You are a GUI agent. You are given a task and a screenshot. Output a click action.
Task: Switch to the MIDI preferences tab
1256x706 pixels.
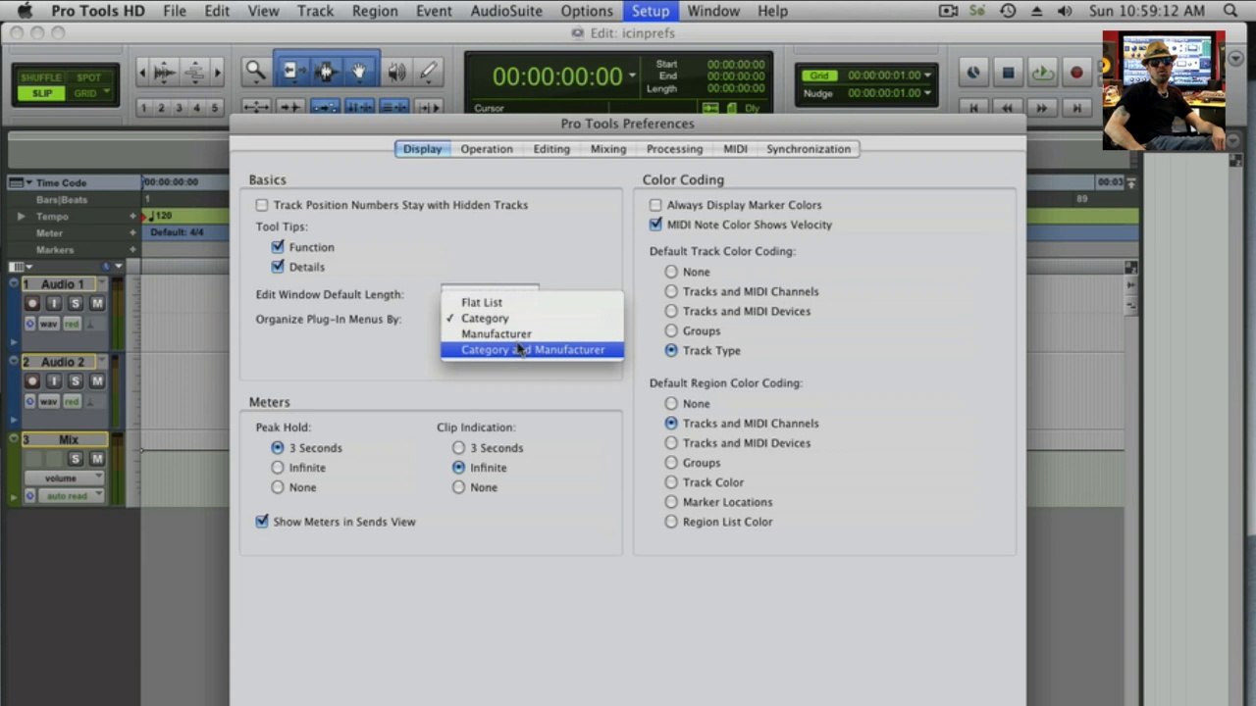tap(735, 149)
